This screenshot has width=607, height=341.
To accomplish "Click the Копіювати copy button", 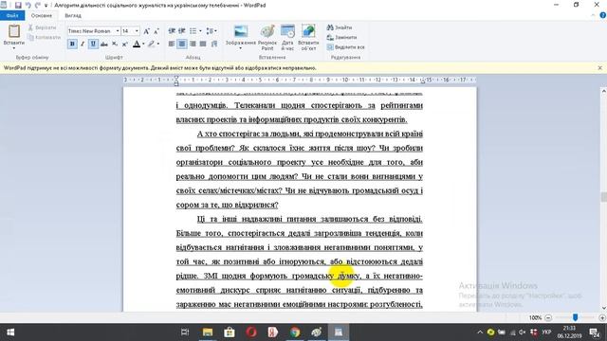I will (45, 38).
